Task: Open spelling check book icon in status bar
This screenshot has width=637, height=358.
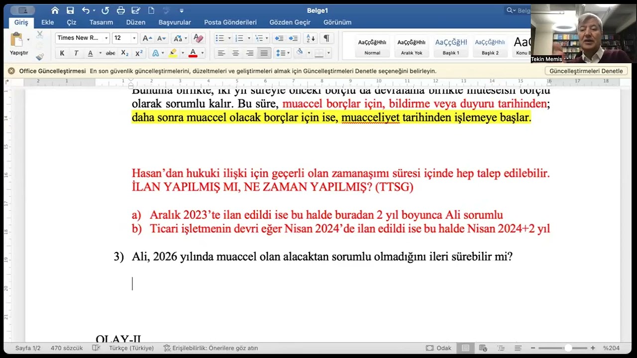Action: [x=96, y=348]
